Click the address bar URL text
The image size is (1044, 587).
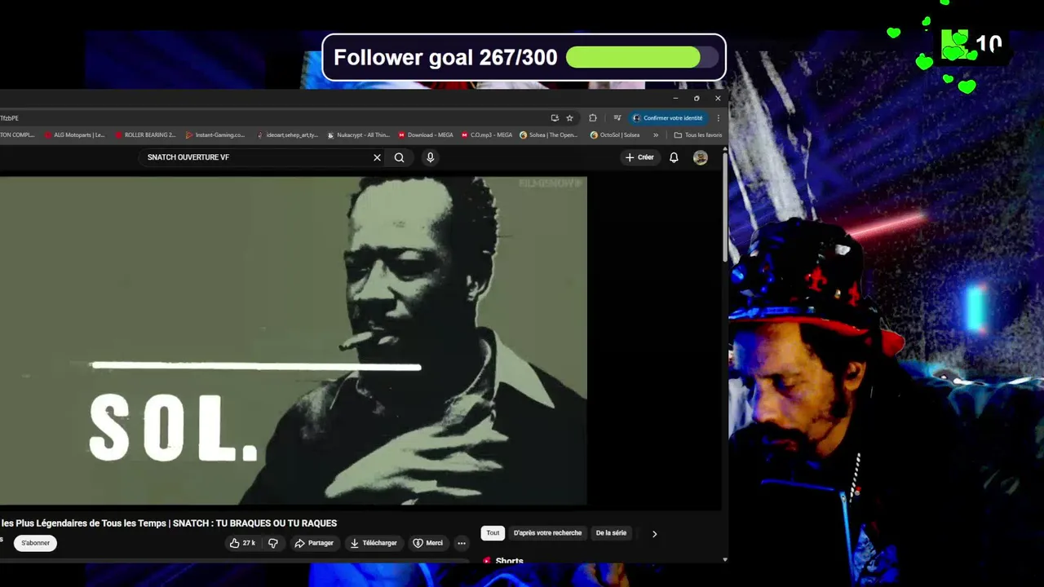click(x=9, y=118)
